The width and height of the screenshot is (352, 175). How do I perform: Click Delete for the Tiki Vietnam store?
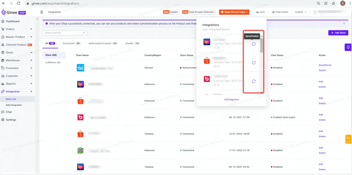pos(322,70)
